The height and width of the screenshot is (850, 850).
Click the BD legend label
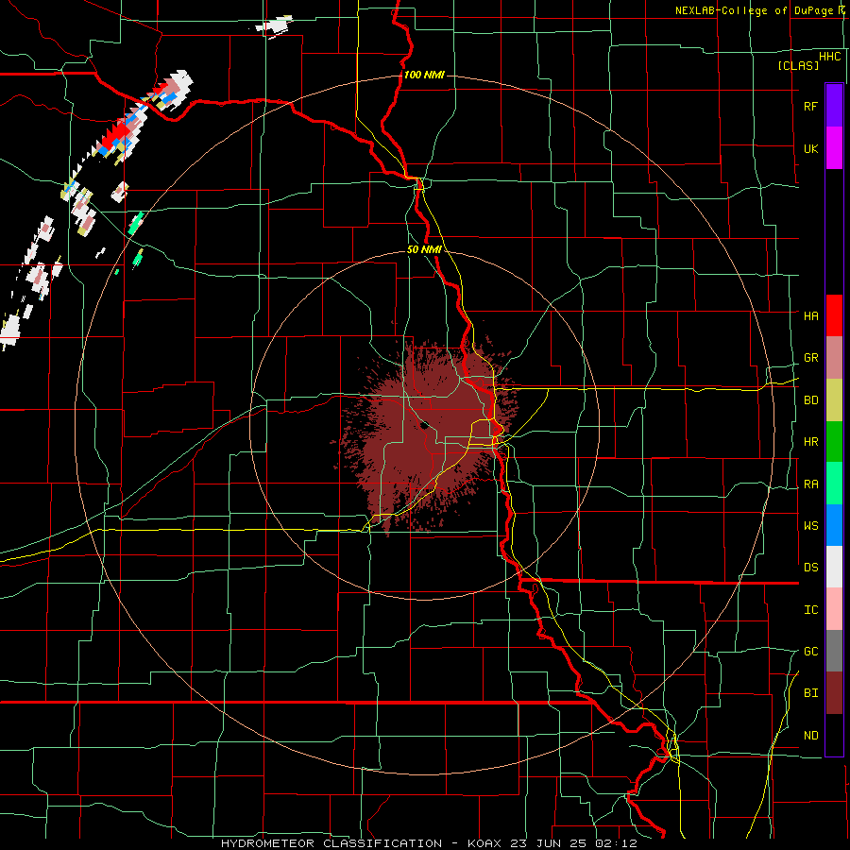click(x=810, y=400)
